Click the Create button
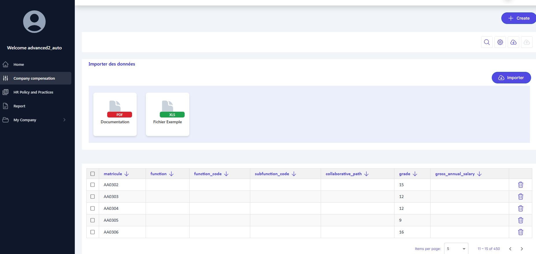The image size is (536, 254). (x=519, y=18)
